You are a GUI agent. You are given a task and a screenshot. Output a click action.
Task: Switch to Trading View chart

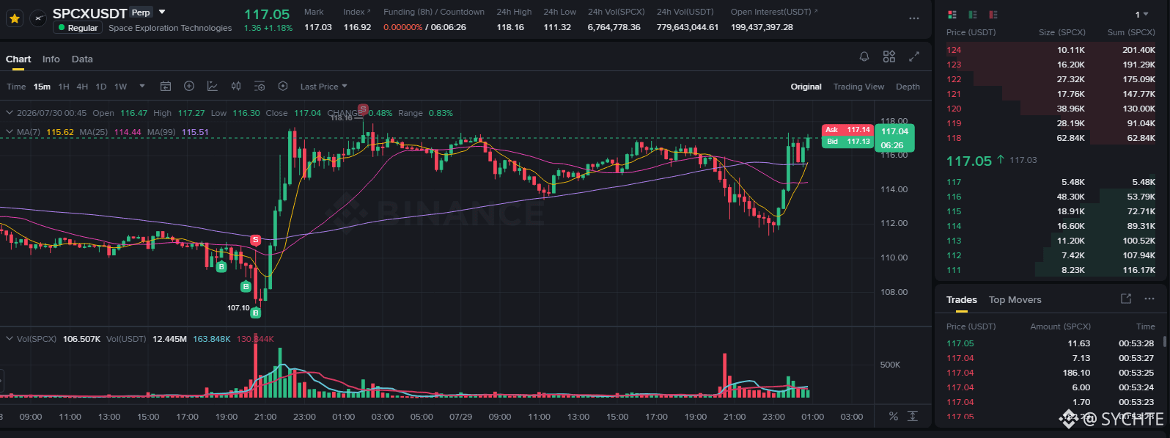(x=858, y=87)
